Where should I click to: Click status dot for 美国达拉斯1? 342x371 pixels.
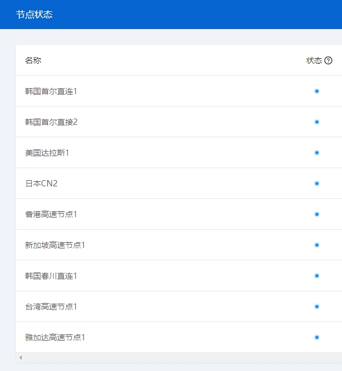317,153
